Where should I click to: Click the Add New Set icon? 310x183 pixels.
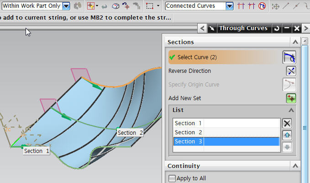(291, 98)
